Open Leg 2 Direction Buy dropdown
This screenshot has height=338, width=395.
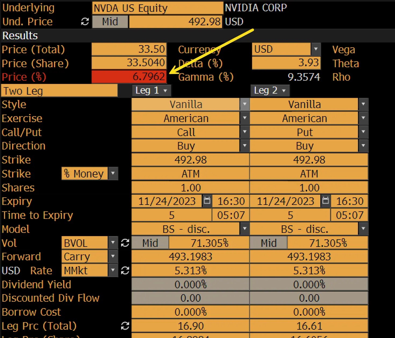pyautogui.click(x=363, y=146)
